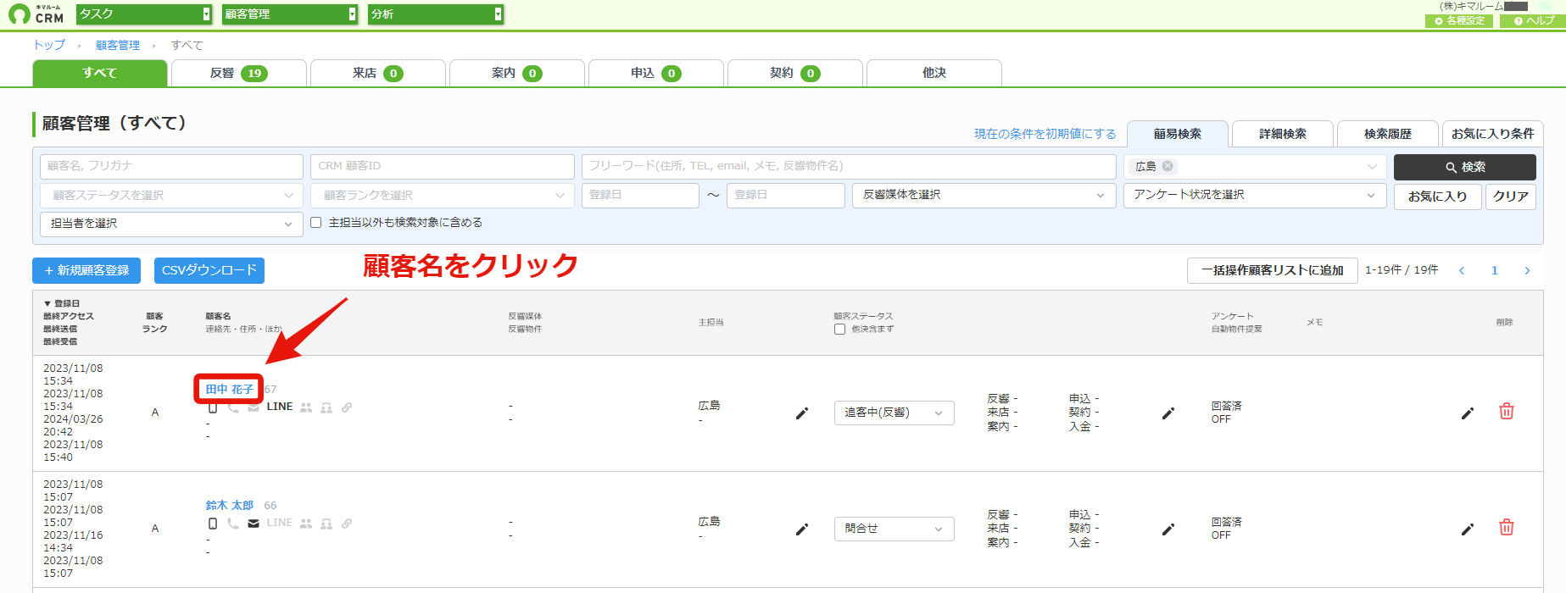This screenshot has width=1566, height=593.
Task: Go to next page arrow
Action: [1527, 270]
